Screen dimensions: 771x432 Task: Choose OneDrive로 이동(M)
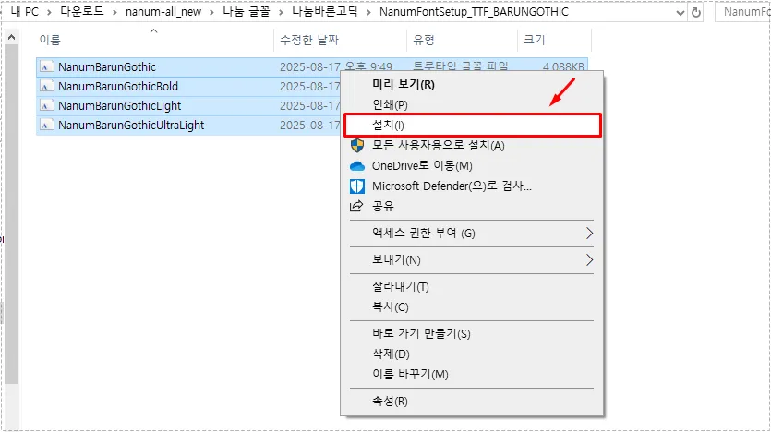click(x=472, y=166)
